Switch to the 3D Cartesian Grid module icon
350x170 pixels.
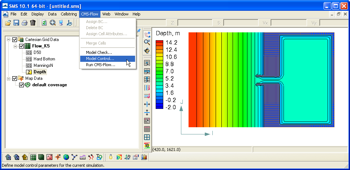point(41,157)
